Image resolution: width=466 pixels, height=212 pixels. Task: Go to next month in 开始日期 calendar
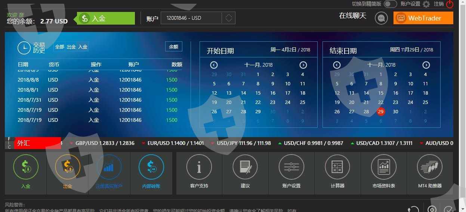(x=303, y=65)
